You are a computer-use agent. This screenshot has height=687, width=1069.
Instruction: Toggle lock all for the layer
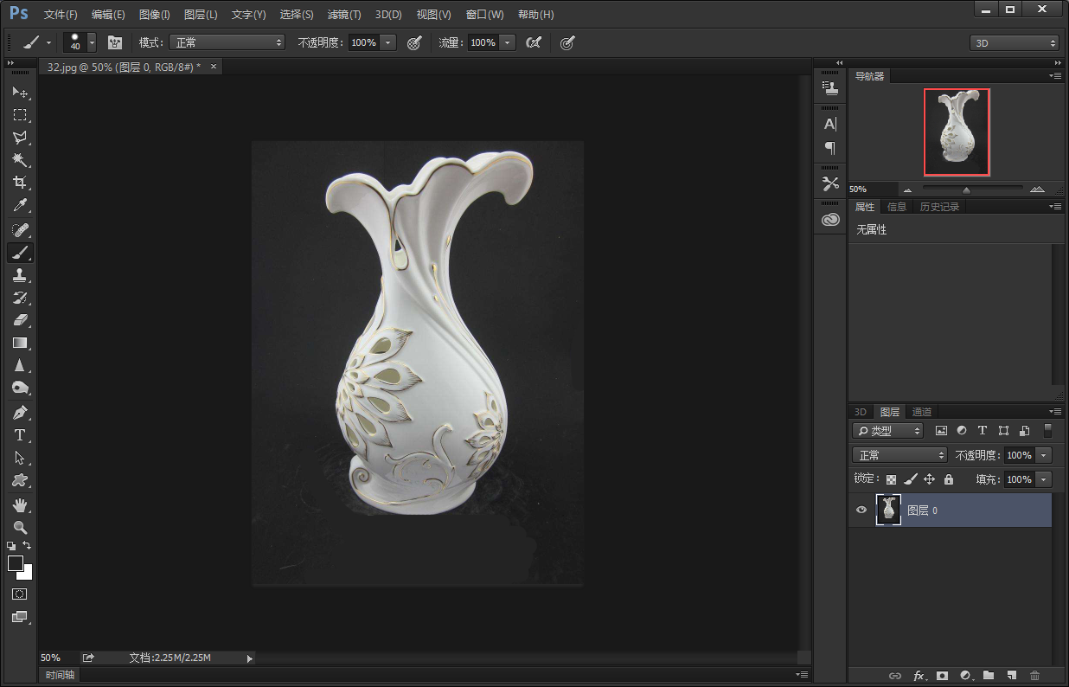point(949,479)
